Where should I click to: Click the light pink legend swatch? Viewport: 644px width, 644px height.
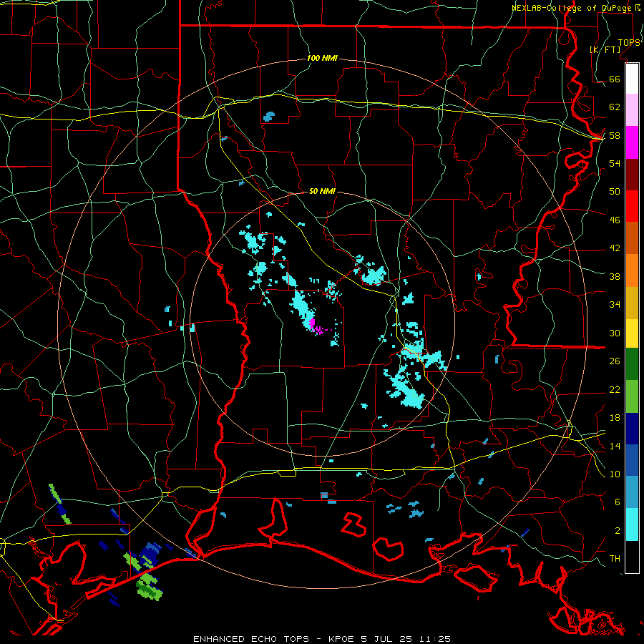[632, 110]
